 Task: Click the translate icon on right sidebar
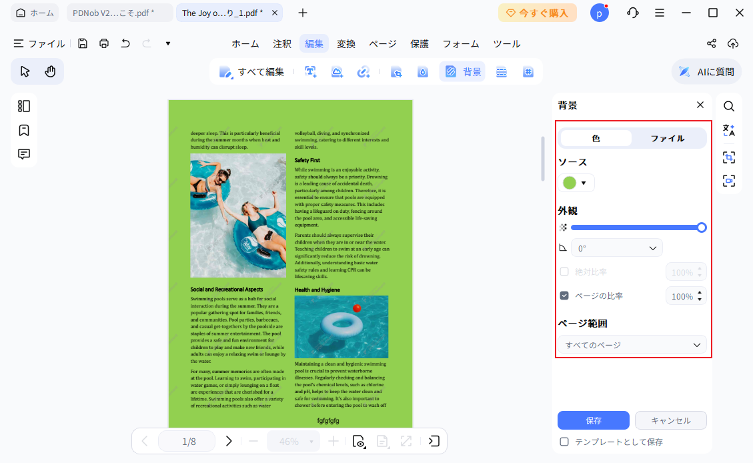coord(729,131)
